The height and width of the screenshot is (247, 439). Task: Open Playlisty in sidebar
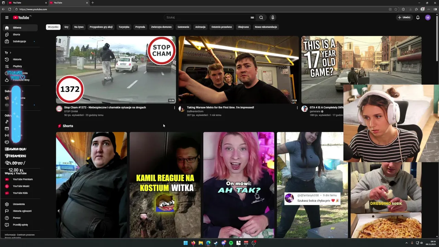(20, 66)
